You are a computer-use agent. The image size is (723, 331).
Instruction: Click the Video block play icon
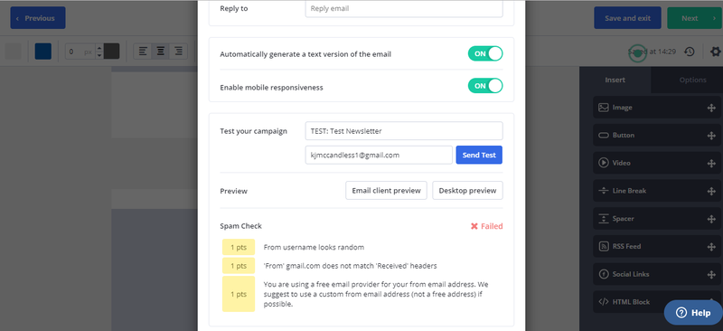coord(603,163)
